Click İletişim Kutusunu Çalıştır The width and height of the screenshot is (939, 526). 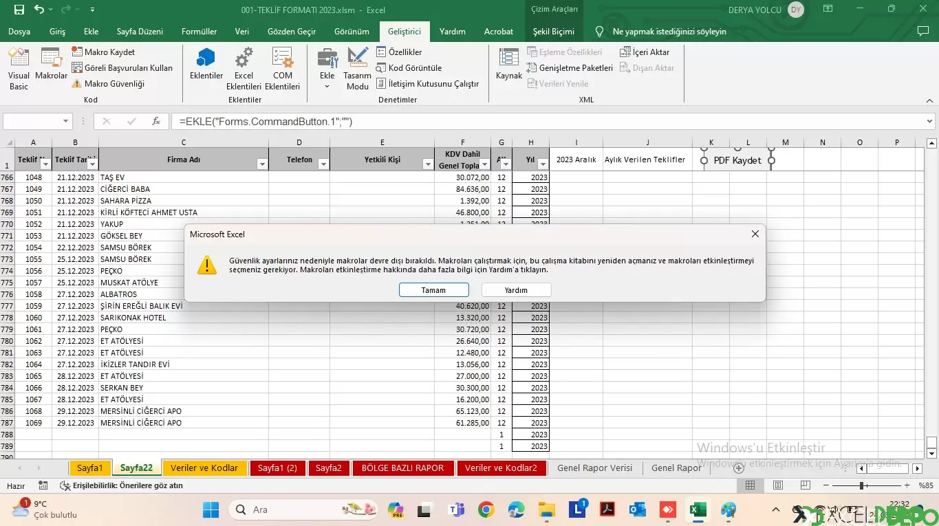point(427,84)
